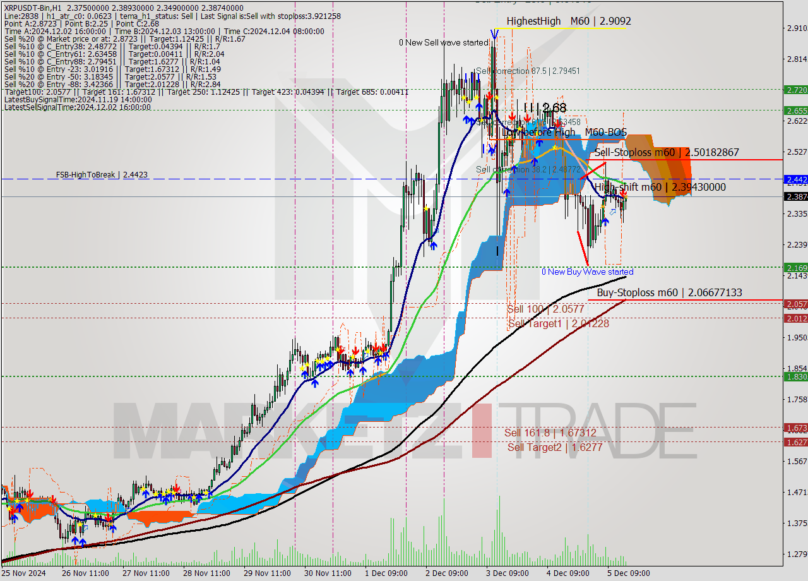
Task: Click the red 2.057 price tag
Action: coord(795,304)
